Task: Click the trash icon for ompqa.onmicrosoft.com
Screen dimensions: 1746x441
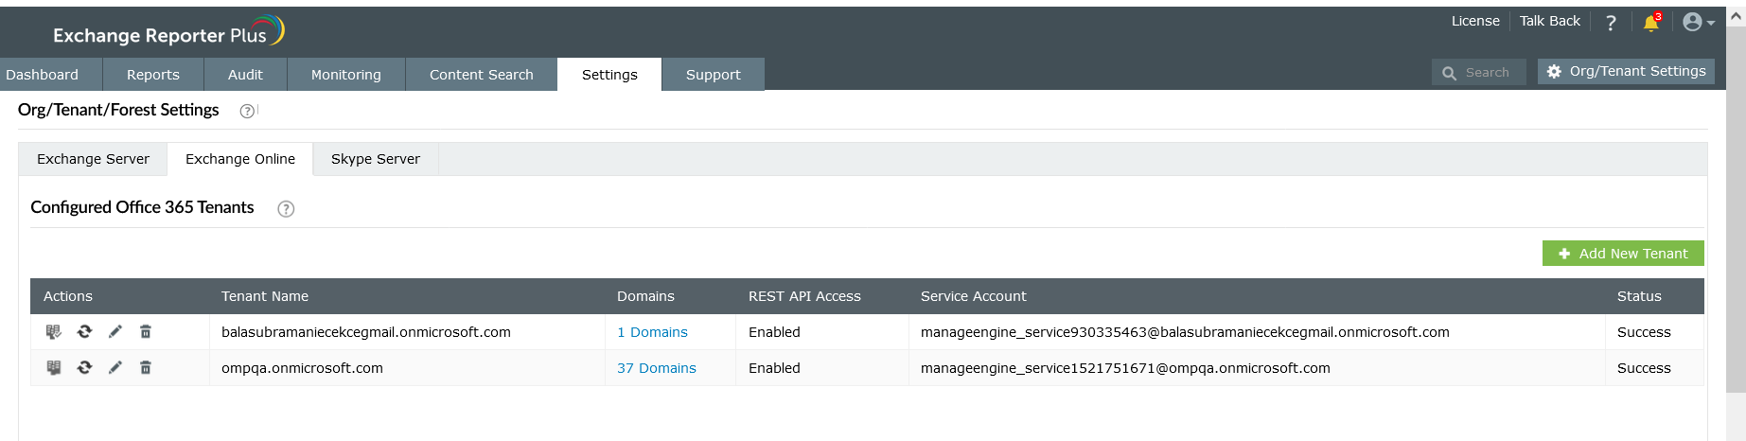Action: pos(146,367)
